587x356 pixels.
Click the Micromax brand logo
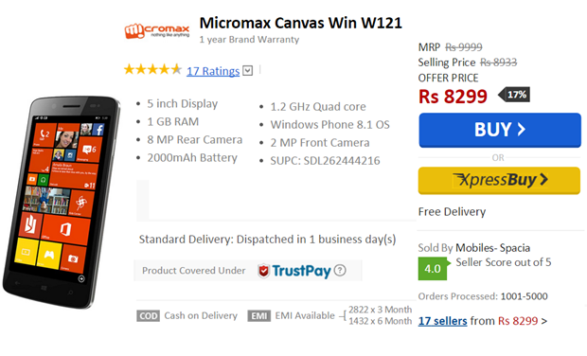tap(157, 30)
